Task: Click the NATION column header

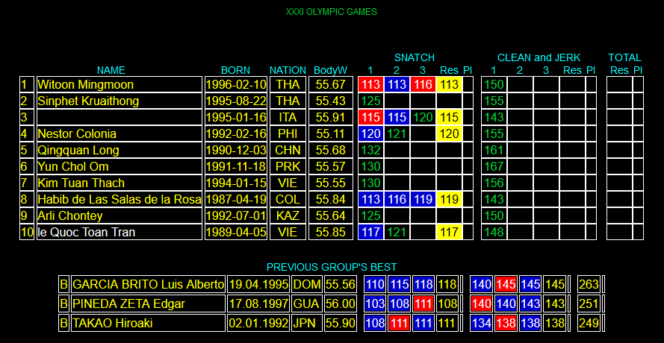Action: [288, 70]
